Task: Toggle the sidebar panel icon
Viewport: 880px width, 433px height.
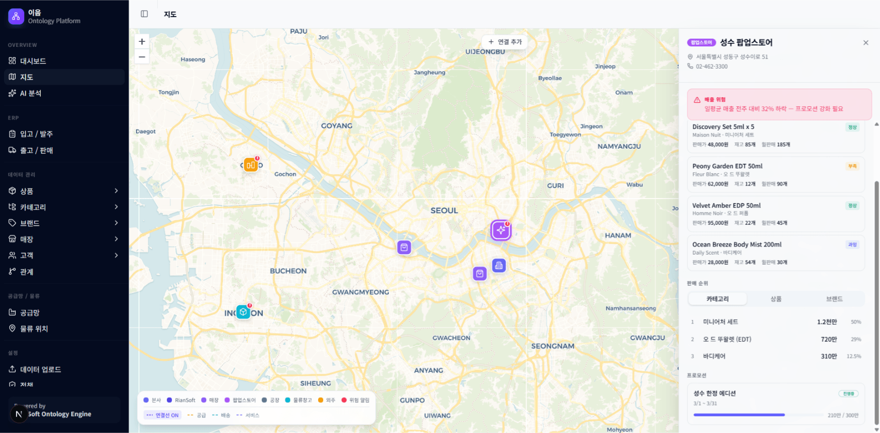Action: [144, 14]
